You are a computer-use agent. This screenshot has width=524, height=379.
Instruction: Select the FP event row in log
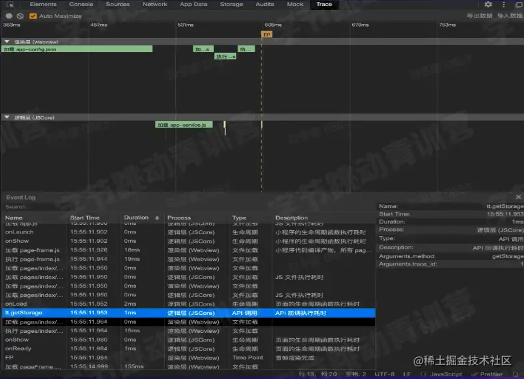pos(189,358)
